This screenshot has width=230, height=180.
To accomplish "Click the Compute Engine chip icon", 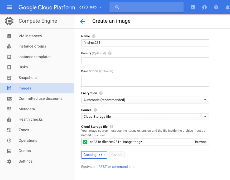I will pyautogui.click(x=9, y=21).
